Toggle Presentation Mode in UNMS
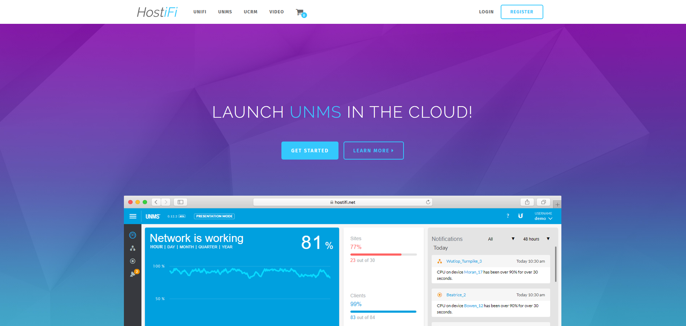The width and height of the screenshot is (686, 326). [215, 216]
